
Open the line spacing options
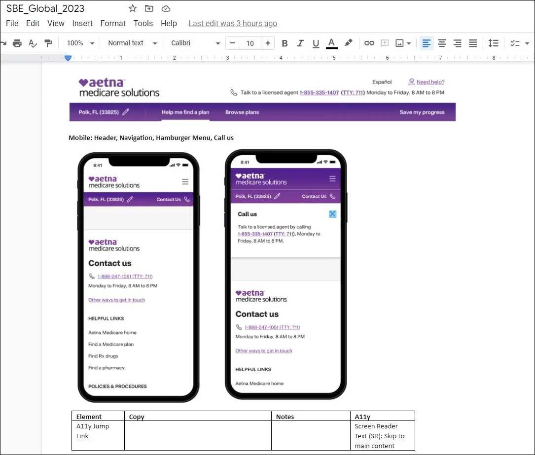coord(494,43)
